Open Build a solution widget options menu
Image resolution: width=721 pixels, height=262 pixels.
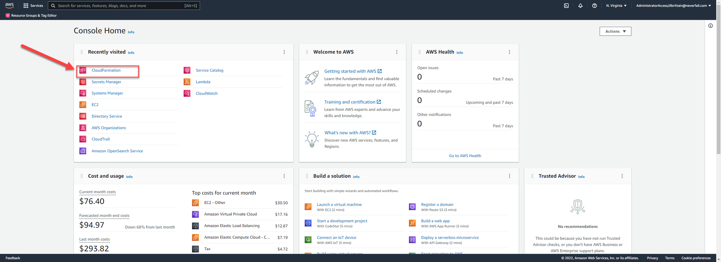(x=509, y=176)
